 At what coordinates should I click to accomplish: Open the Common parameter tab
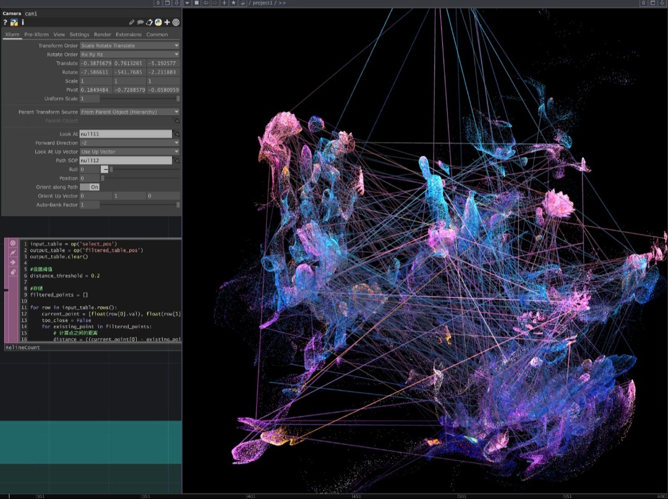point(156,35)
